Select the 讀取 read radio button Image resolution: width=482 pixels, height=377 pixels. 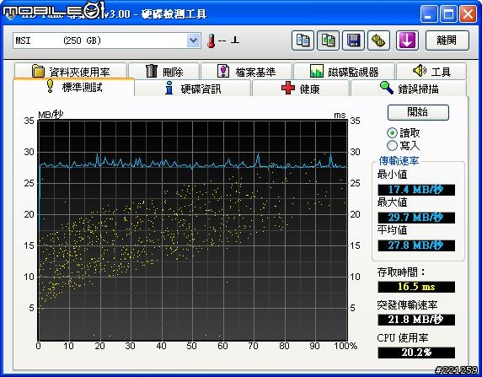pos(392,133)
